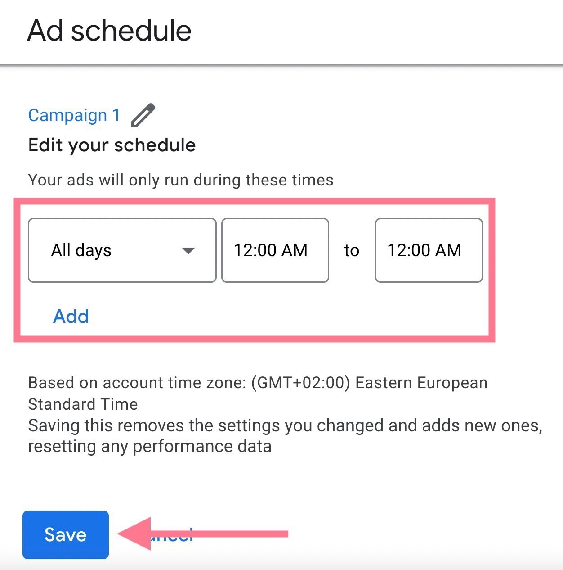
Task: Click the pencil edit icon beside Campaign 1
Action: 143,115
